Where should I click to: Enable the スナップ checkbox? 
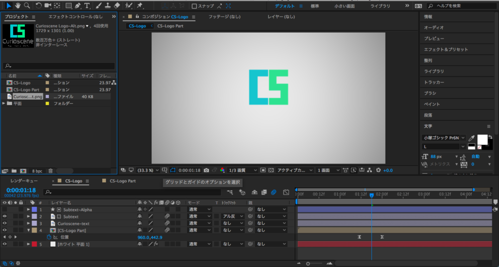click(194, 6)
